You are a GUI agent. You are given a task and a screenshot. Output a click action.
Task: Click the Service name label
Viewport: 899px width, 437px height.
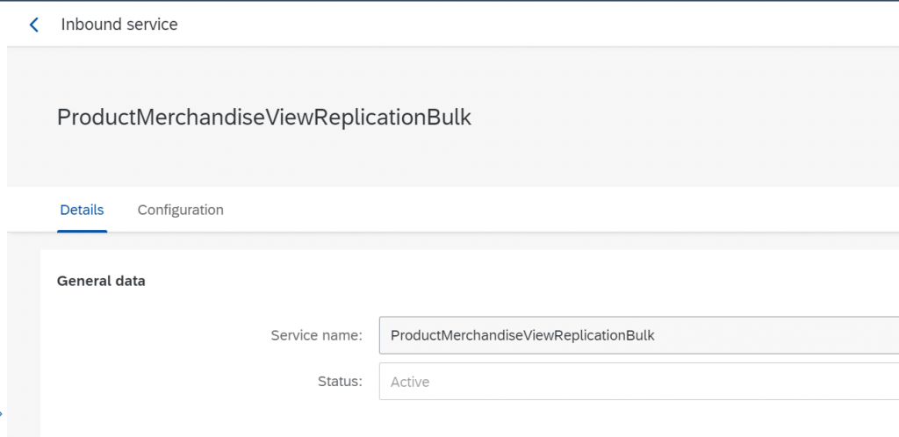coord(316,335)
